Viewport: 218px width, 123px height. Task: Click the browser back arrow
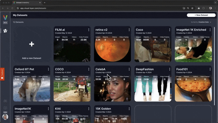tap(3, 8)
